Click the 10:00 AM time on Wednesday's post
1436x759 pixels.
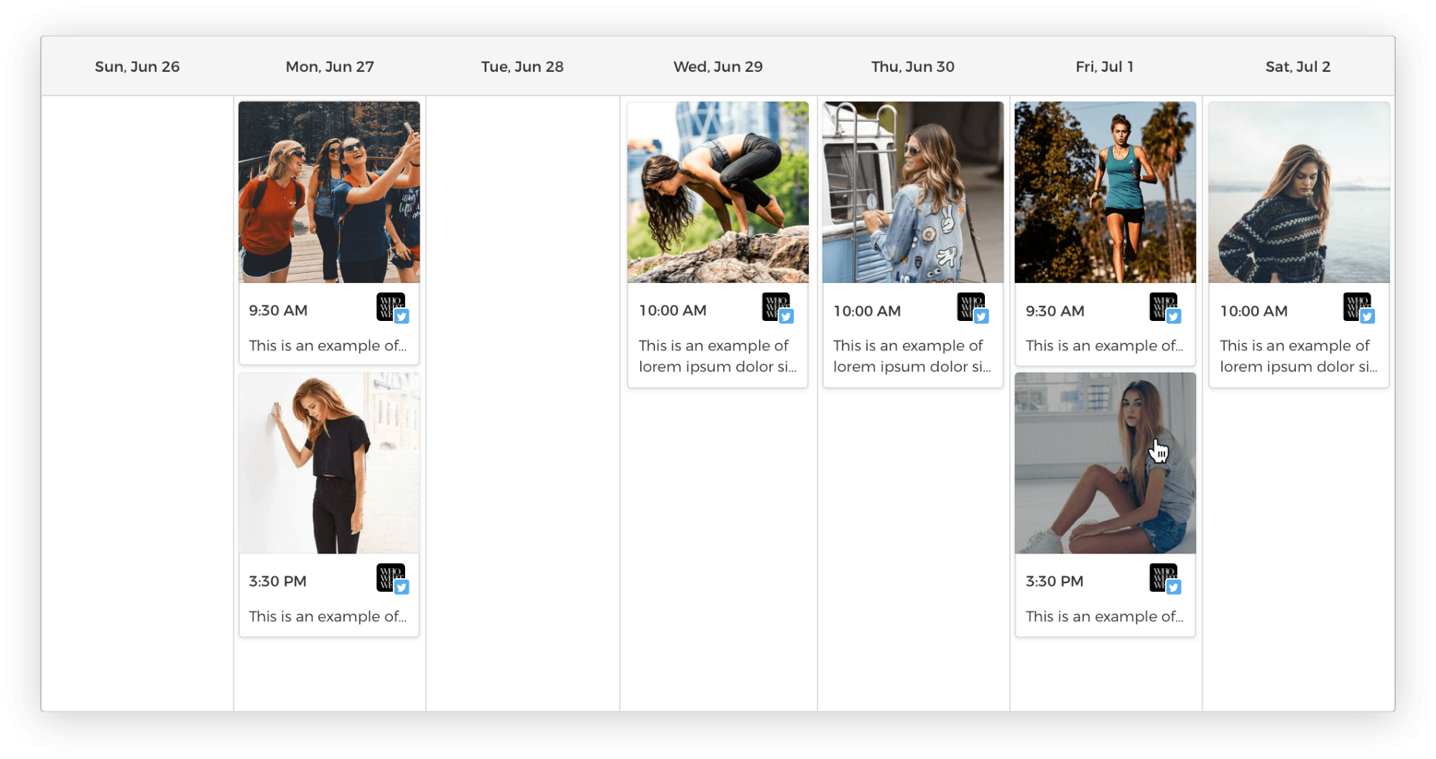tap(673, 310)
